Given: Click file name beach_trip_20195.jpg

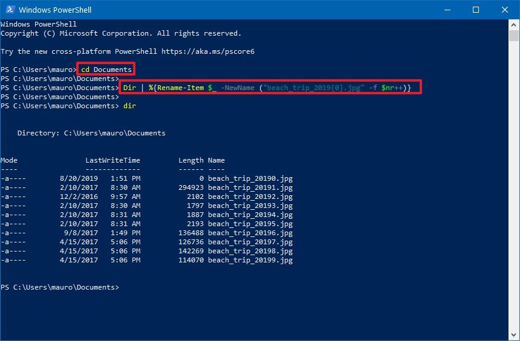Looking at the screenshot, I should (250, 224).
